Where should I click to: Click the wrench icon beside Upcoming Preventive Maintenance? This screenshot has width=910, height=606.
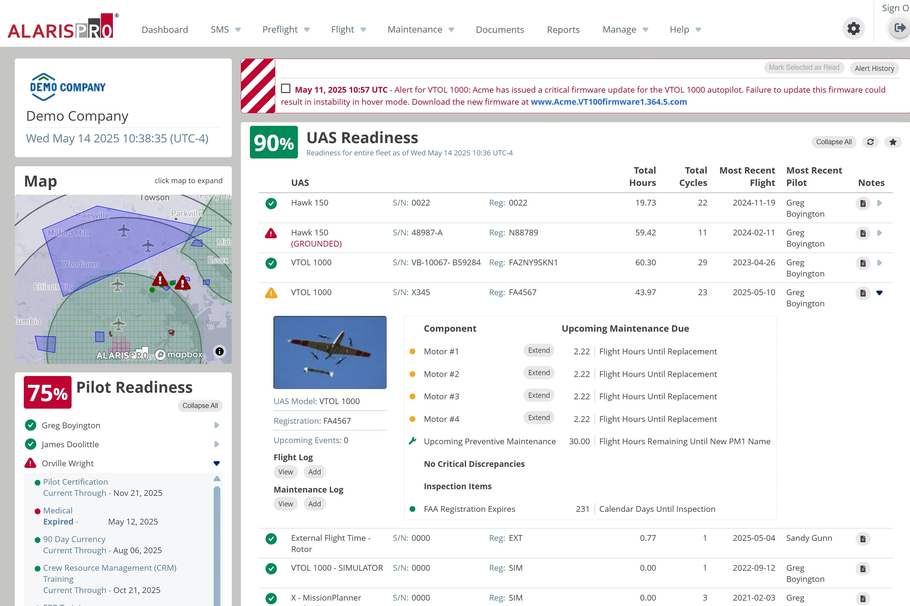tap(413, 441)
